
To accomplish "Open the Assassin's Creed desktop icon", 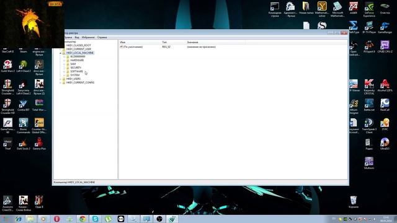I will (x=7, y=203).
